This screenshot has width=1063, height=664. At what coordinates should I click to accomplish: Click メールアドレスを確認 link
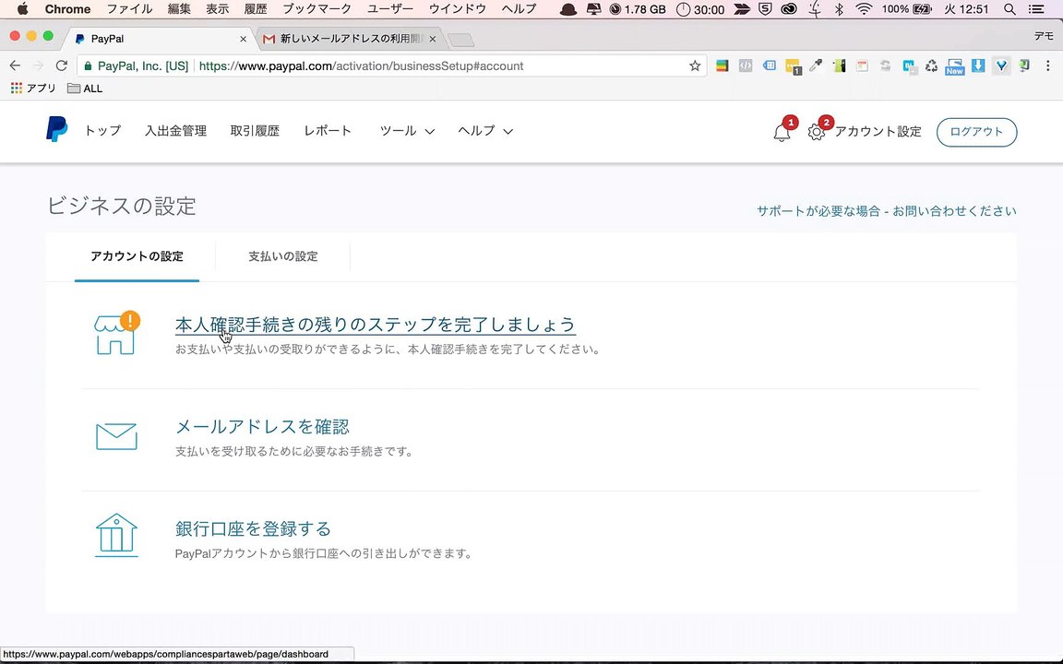262,426
